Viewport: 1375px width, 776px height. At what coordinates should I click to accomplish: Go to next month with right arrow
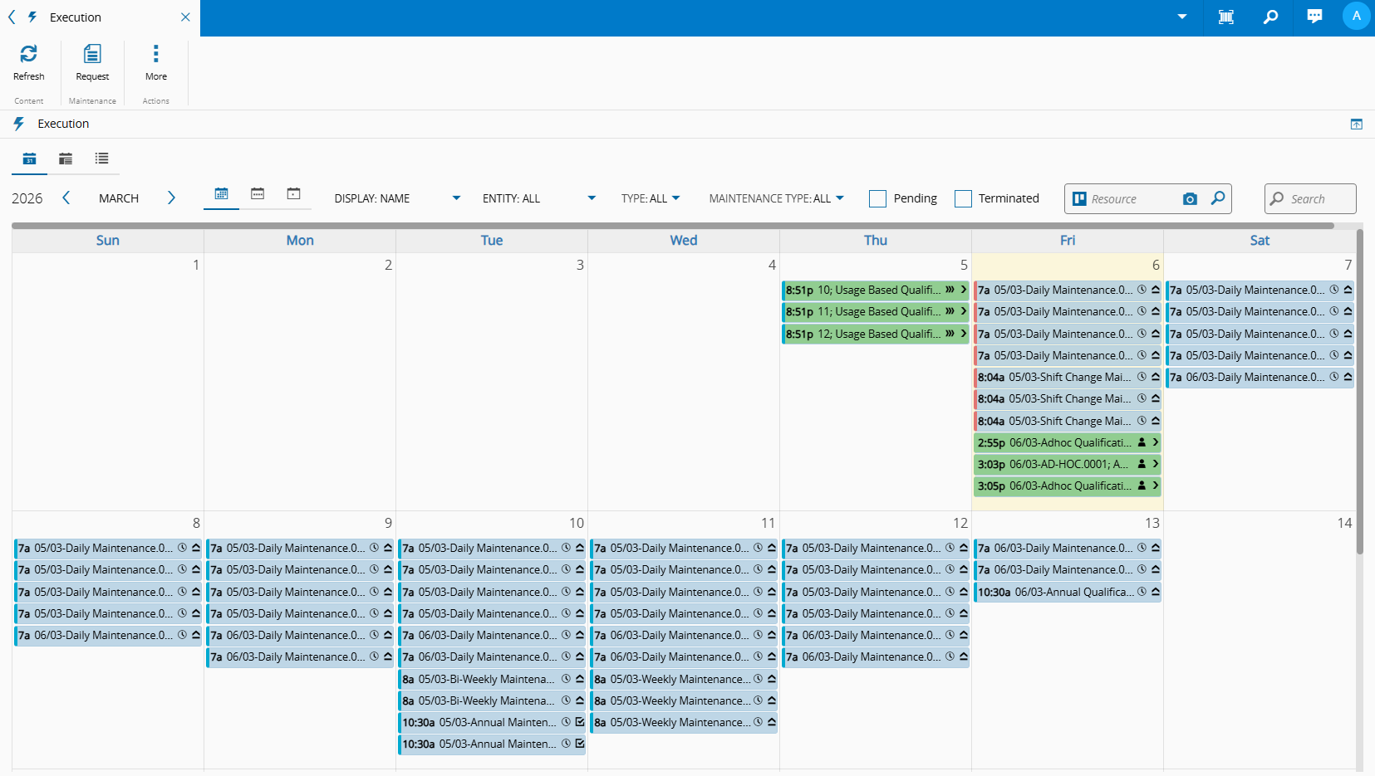click(x=171, y=198)
